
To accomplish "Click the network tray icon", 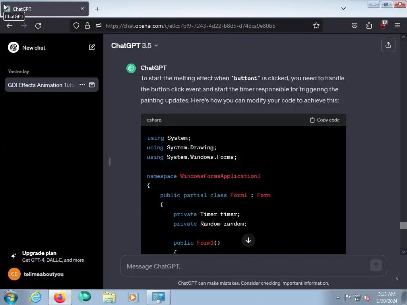I will pos(357,297).
